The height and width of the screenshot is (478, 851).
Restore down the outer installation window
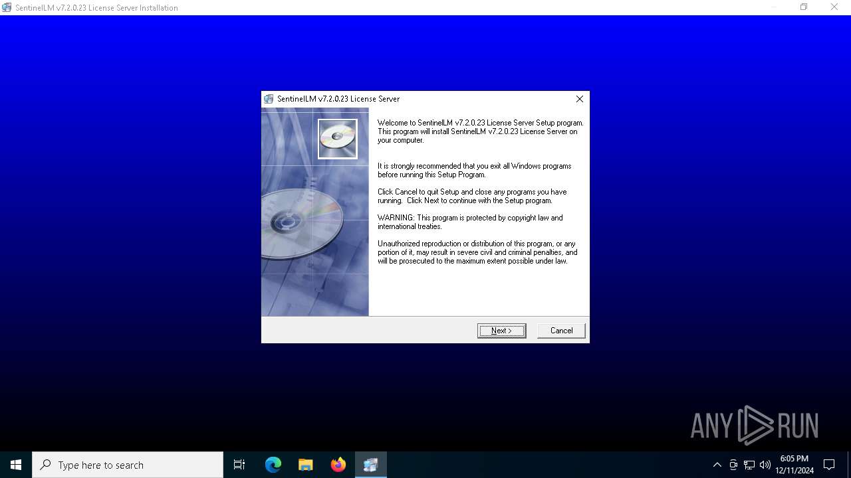coord(804,7)
